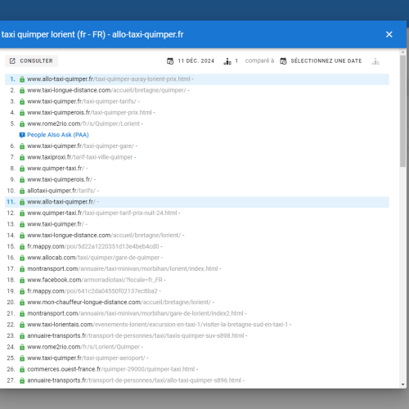Open fr.mappy.com result number 15
This screenshot has height=409, width=409.
click(x=93, y=246)
